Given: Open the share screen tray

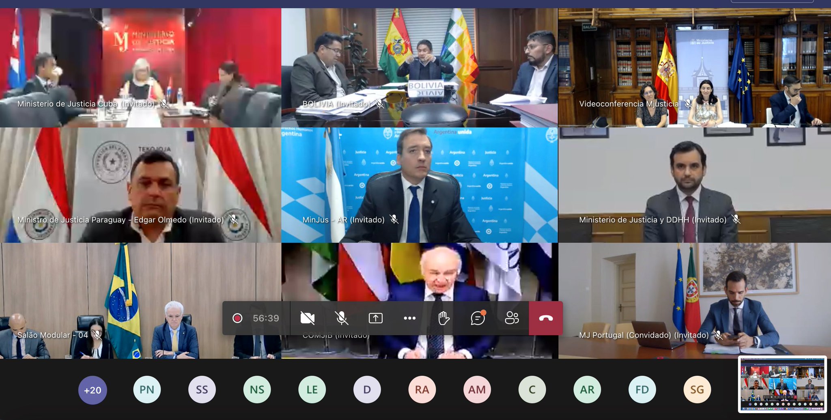Looking at the screenshot, I should point(376,318).
